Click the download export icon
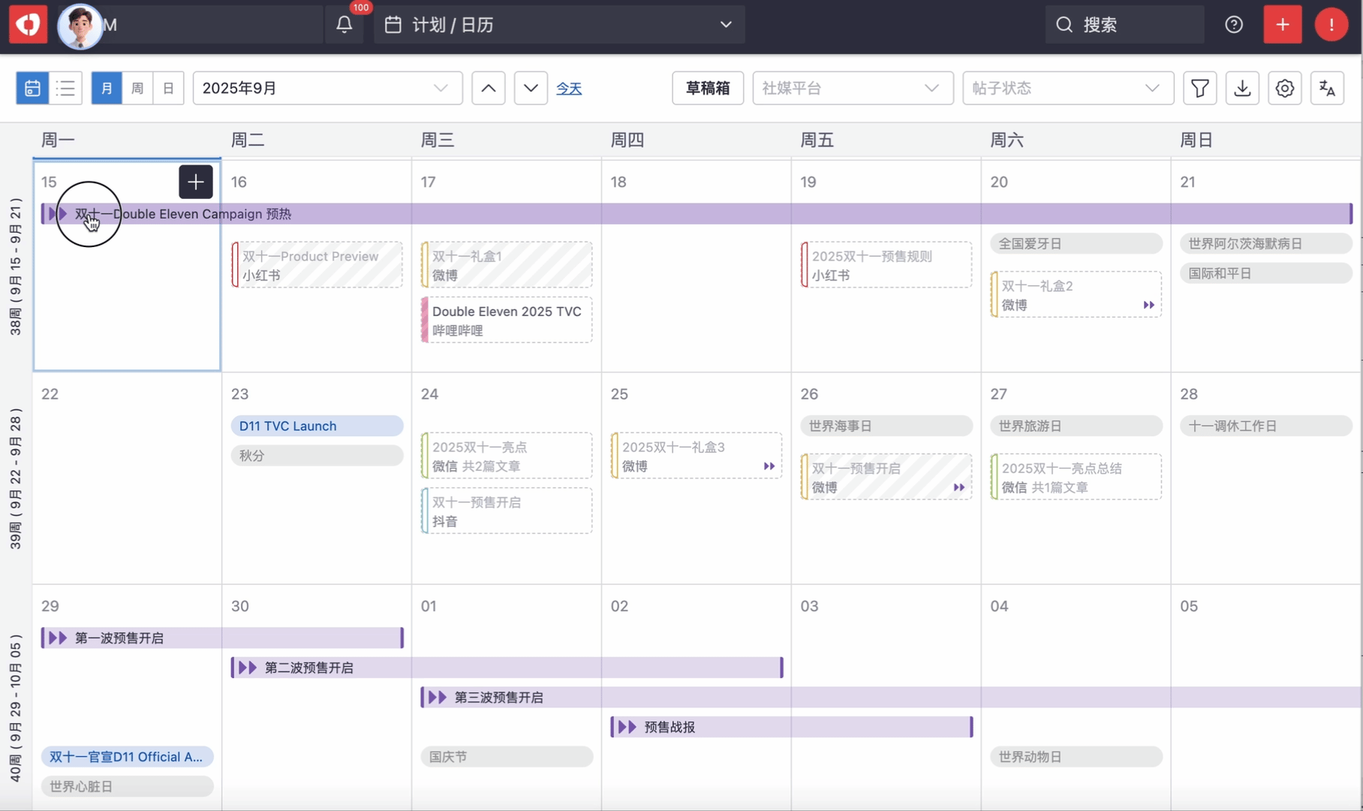Viewport: 1363px width, 811px height. point(1242,88)
